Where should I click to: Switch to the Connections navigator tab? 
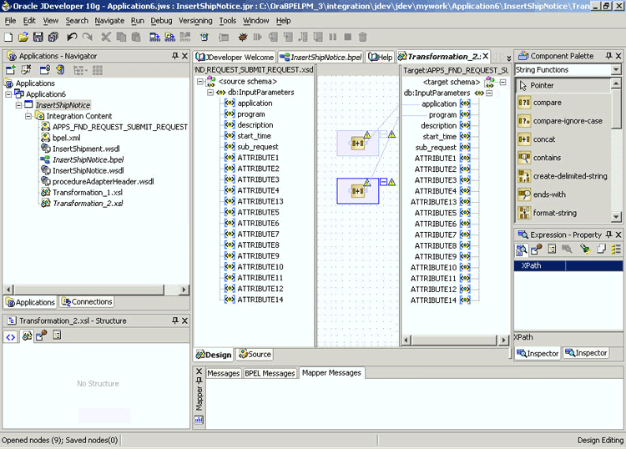click(87, 302)
